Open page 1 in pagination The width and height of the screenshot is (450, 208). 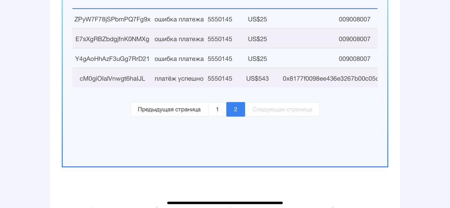(217, 109)
